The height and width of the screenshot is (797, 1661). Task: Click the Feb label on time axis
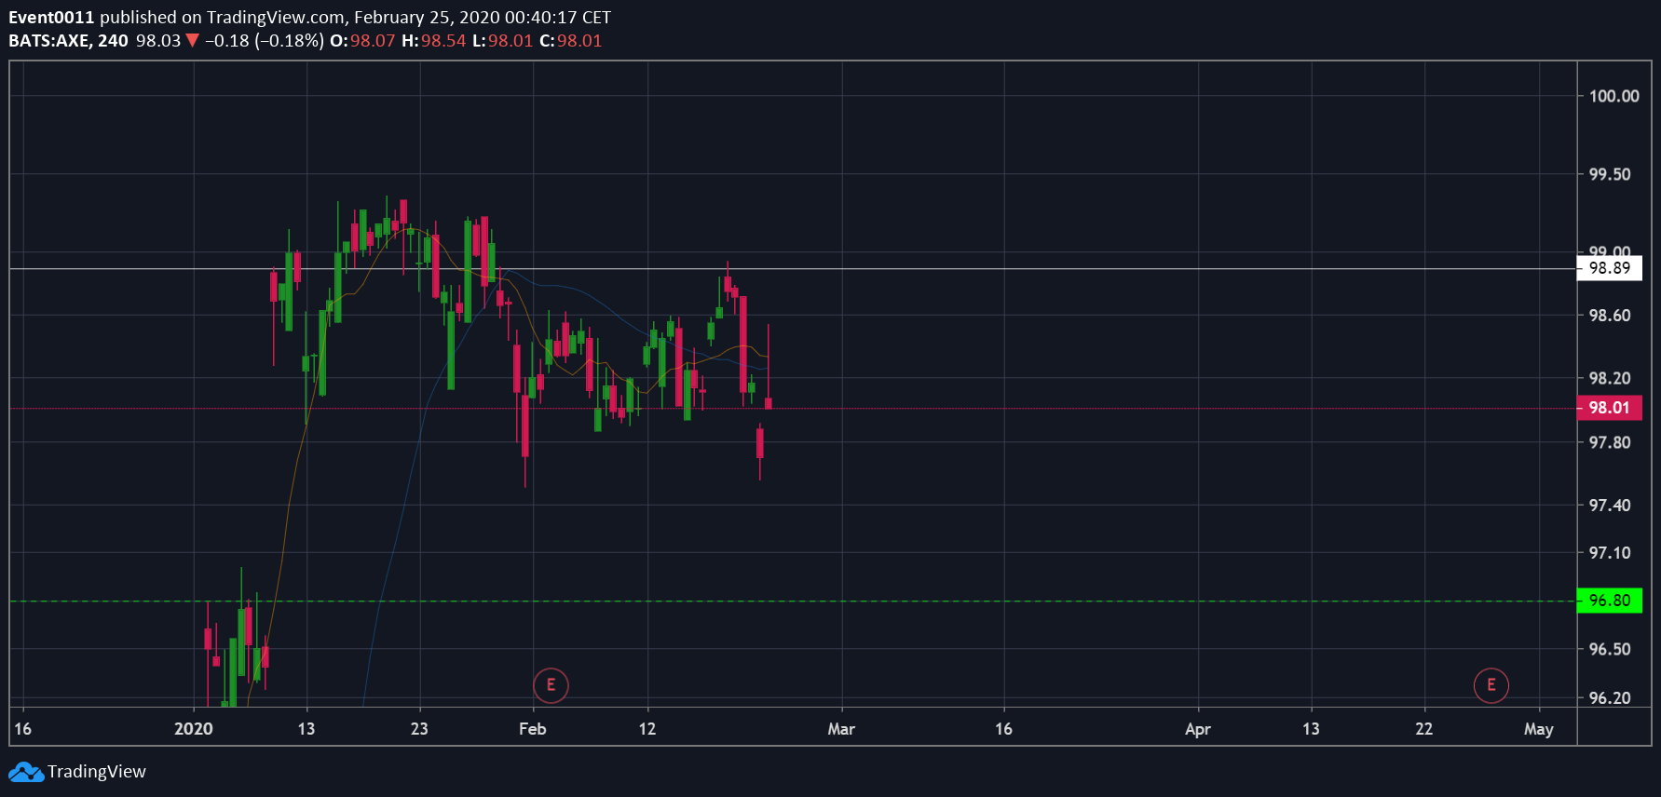[x=533, y=729]
